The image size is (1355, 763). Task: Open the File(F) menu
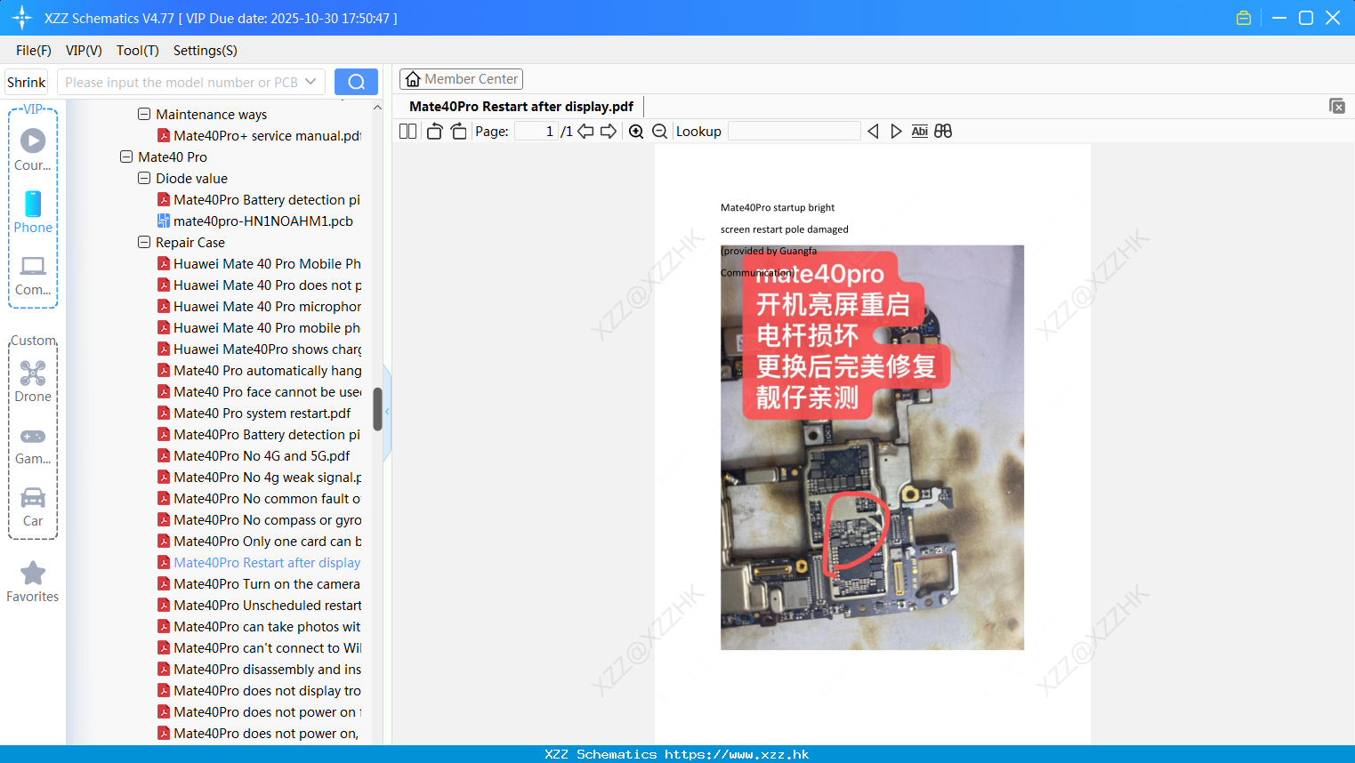point(34,51)
